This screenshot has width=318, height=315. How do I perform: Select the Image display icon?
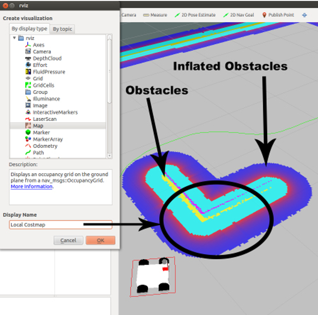pyautogui.click(x=28, y=106)
